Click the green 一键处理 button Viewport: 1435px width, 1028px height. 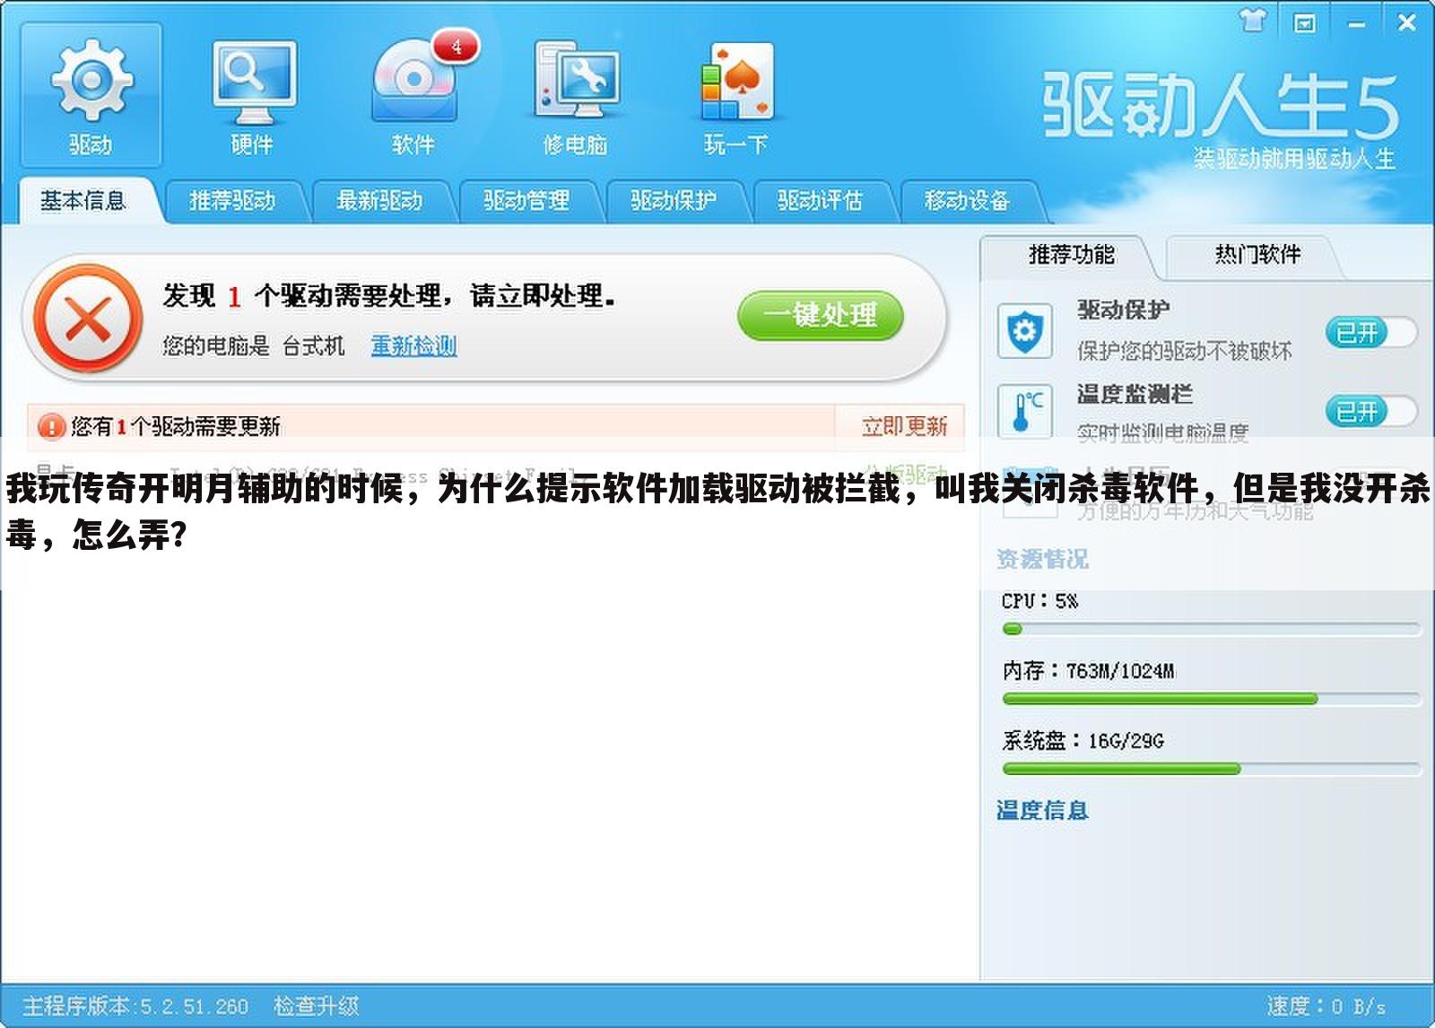tap(820, 315)
